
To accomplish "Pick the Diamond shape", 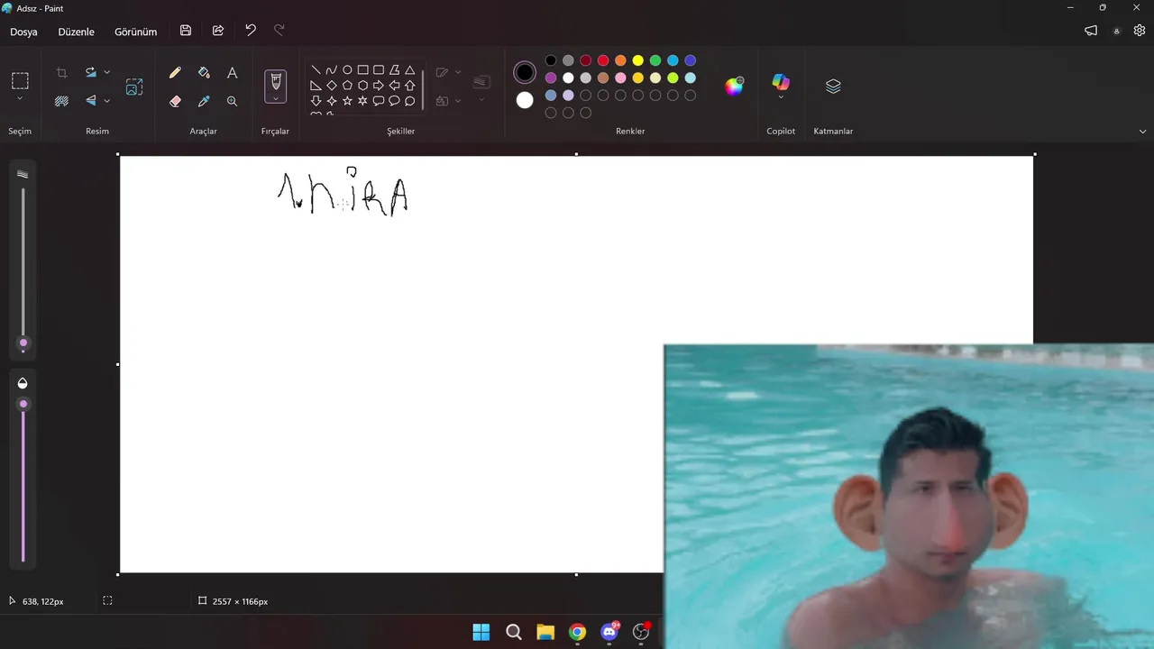I will tap(331, 86).
